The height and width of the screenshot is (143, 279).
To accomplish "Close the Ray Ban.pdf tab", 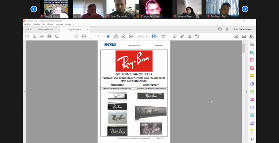I will coord(88,30).
